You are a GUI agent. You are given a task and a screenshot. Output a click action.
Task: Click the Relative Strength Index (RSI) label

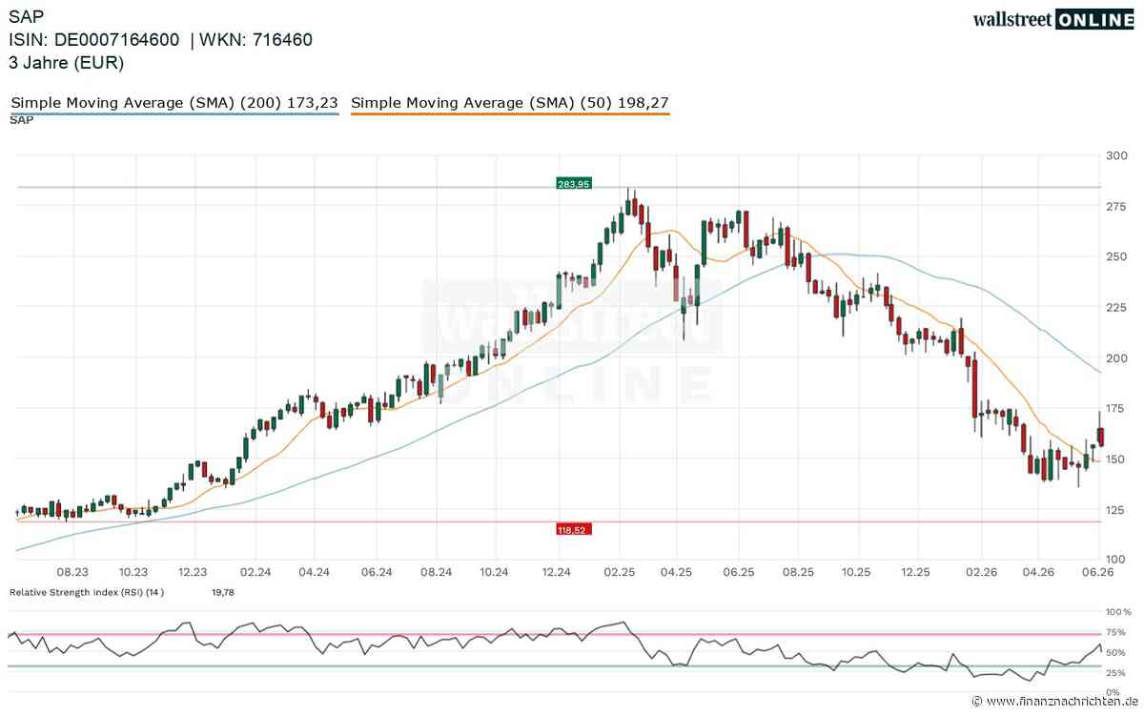(87, 592)
